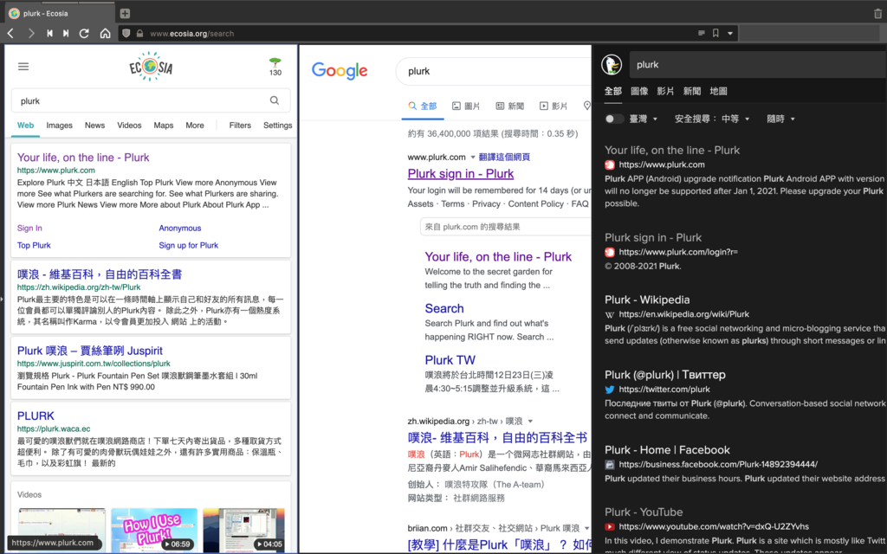
Task: Select the Google 全部 tab
Action: coord(423,106)
